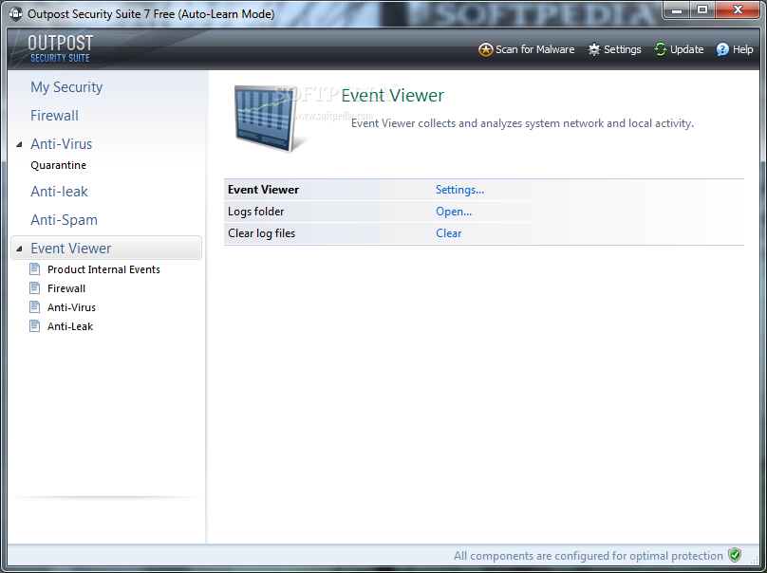This screenshot has height=573, width=767.
Task: Click the Outpost title bar application icon
Action: coord(15,13)
